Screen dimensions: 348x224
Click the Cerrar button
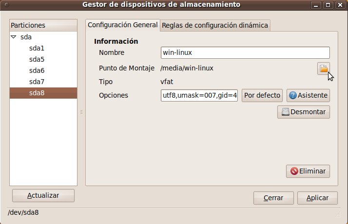(x=273, y=198)
